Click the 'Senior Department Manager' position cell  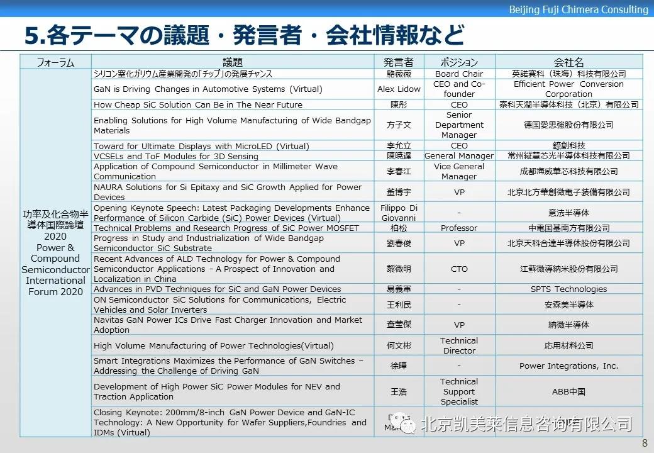pos(459,125)
